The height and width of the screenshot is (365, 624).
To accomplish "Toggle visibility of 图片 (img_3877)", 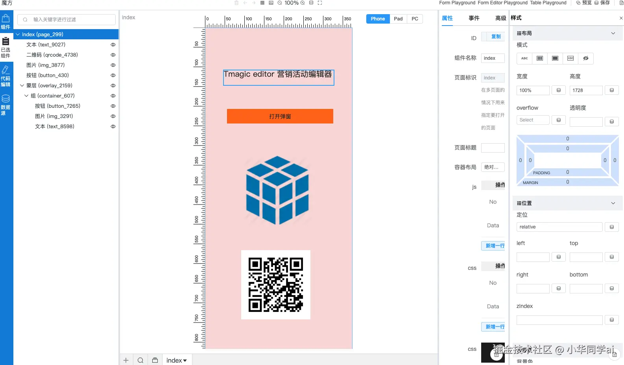I will (113, 65).
